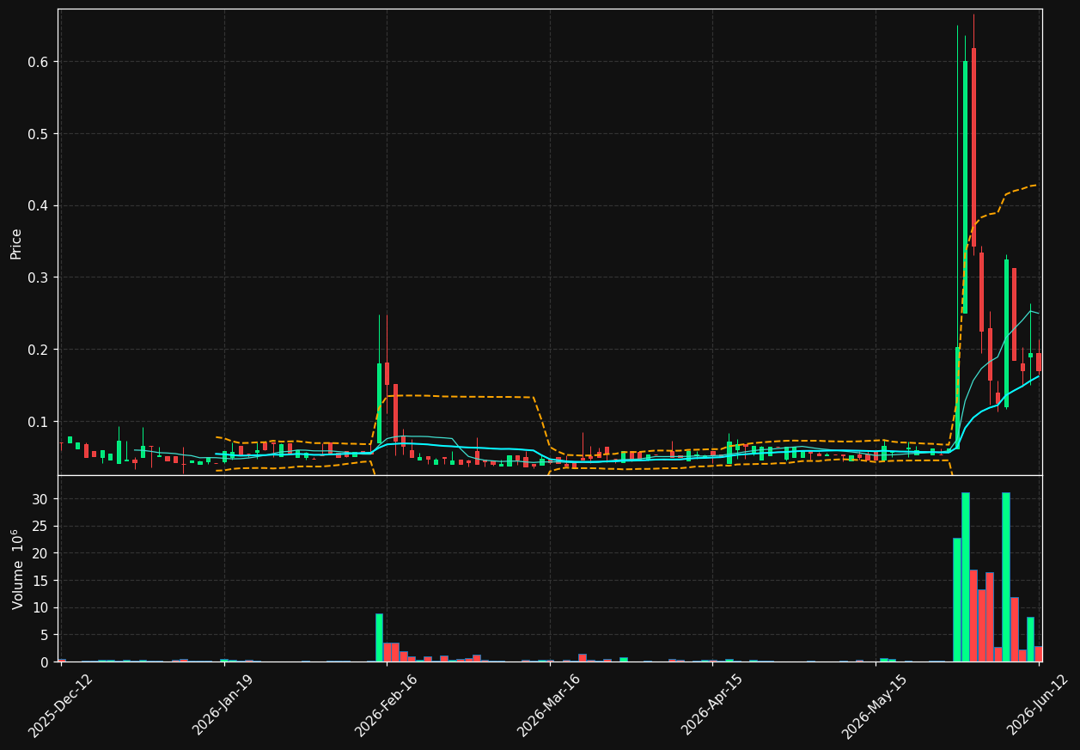This screenshot has width=1080, height=750.
Task: Click the 25 volume axis label
Action: tap(43, 527)
